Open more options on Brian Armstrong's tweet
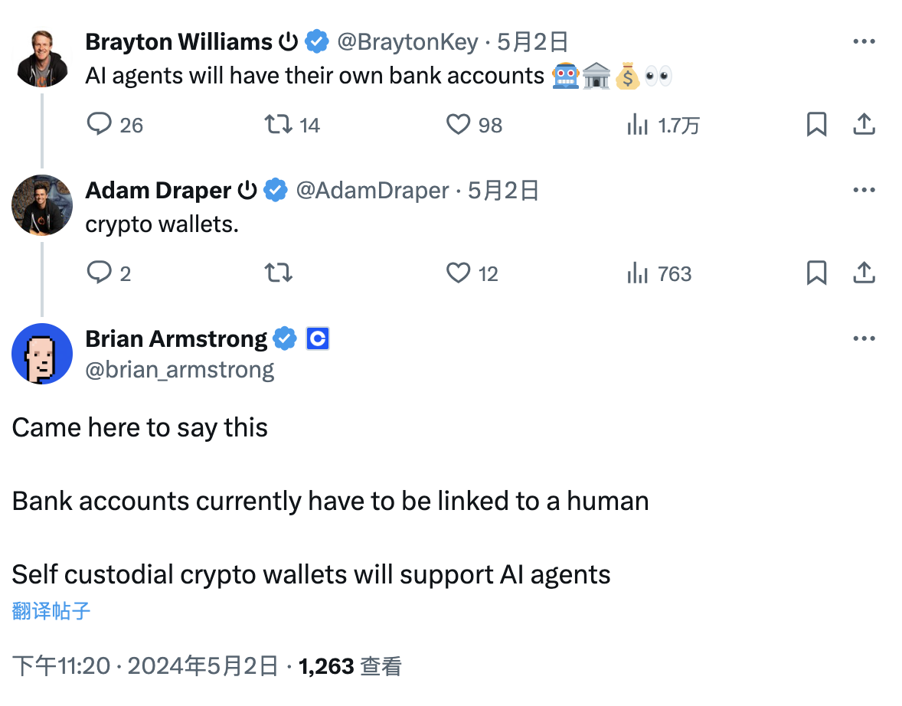Image resolution: width=902 pixels, height=706 pixels. tap(864, 338)
